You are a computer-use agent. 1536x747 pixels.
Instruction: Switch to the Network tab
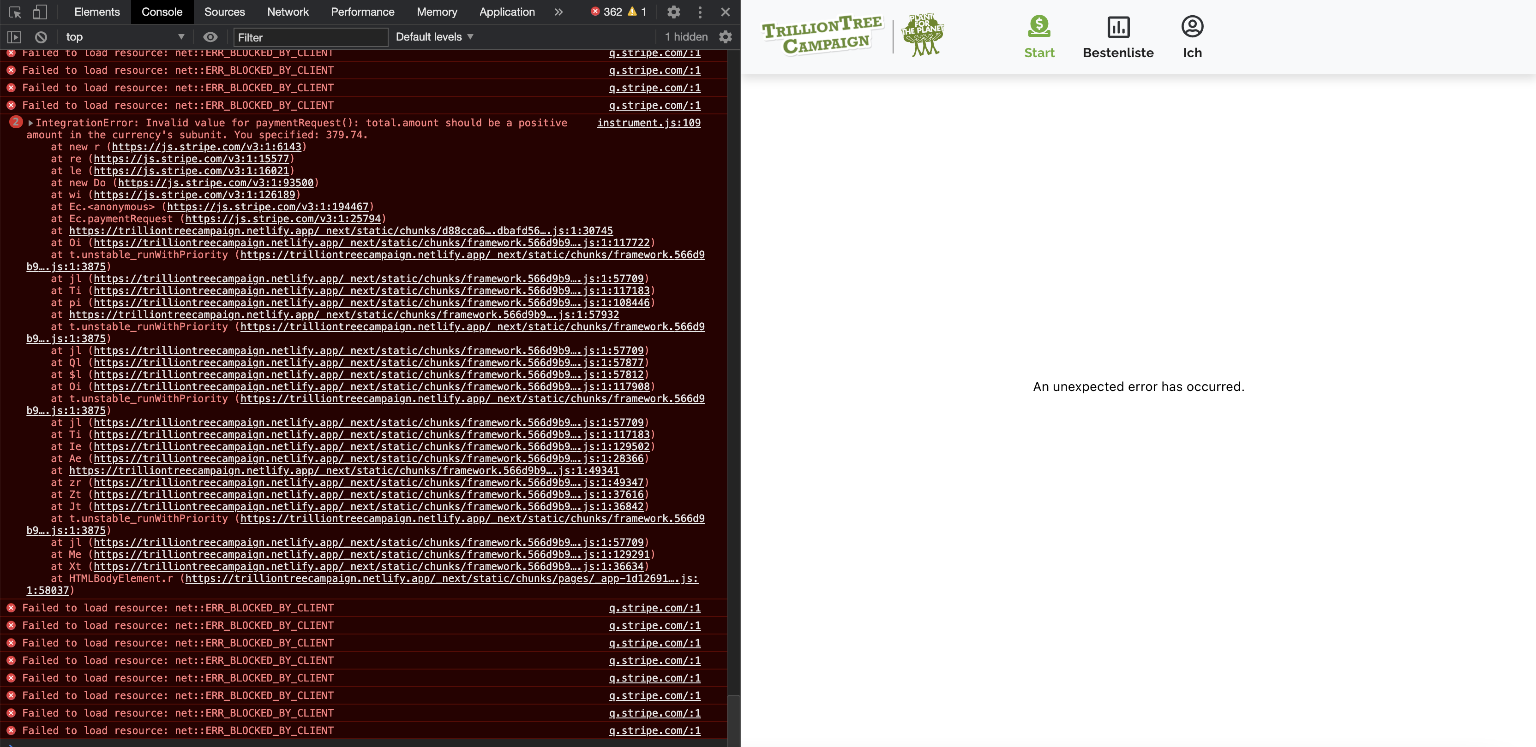pyautogui.click(x=288, y=12)
